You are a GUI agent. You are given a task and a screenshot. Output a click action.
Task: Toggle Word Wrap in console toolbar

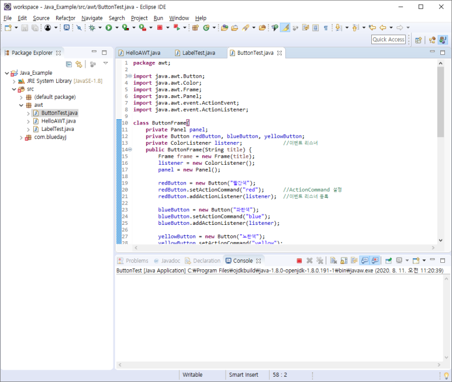pyautogui.click(x=354, y=261)
